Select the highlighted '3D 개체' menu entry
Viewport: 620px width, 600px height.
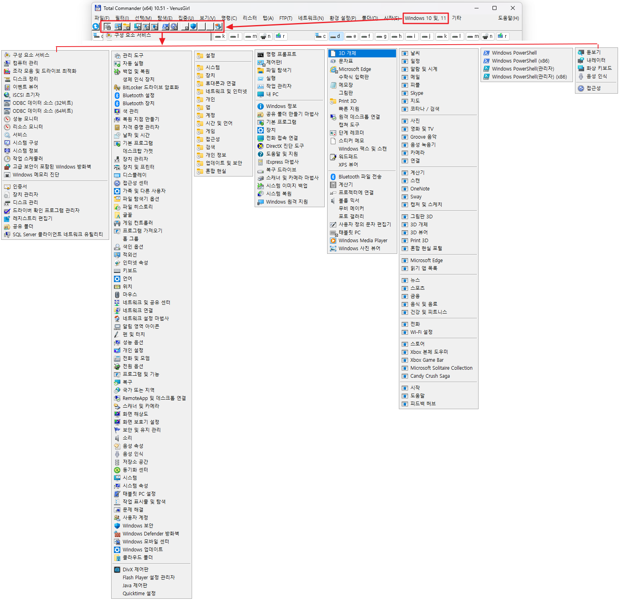coord(362,53)
